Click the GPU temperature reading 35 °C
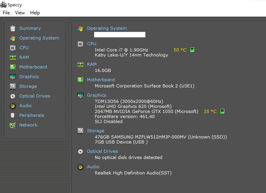Viewport: 266px width, 193px height. [x=210, y=111]
